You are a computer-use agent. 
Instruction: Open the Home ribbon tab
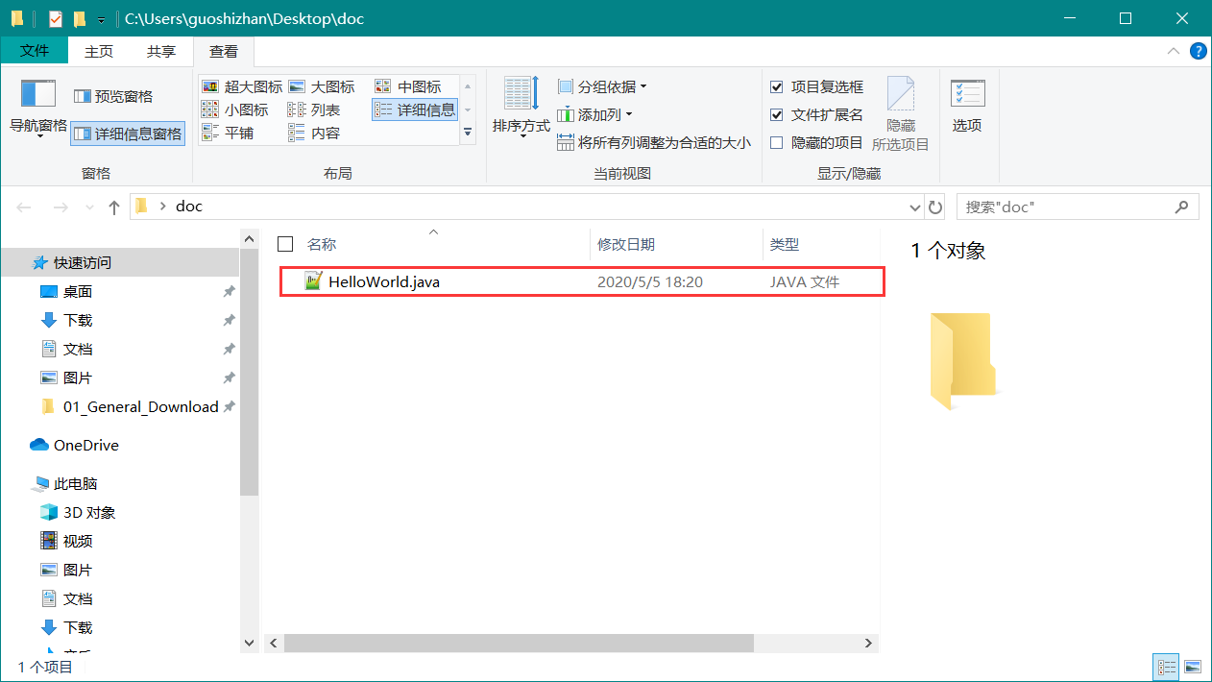pos(99,51)
